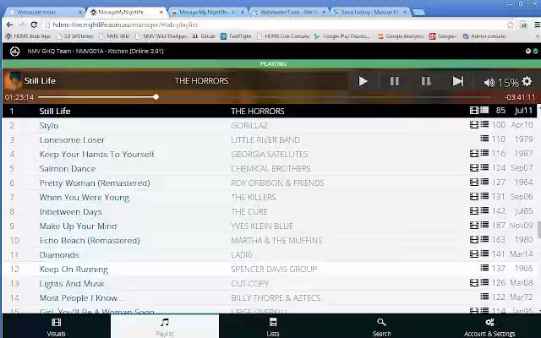Screen dimensions: 541x338
Task: Open player settings gear icon
Action: [x=527, y=81]
